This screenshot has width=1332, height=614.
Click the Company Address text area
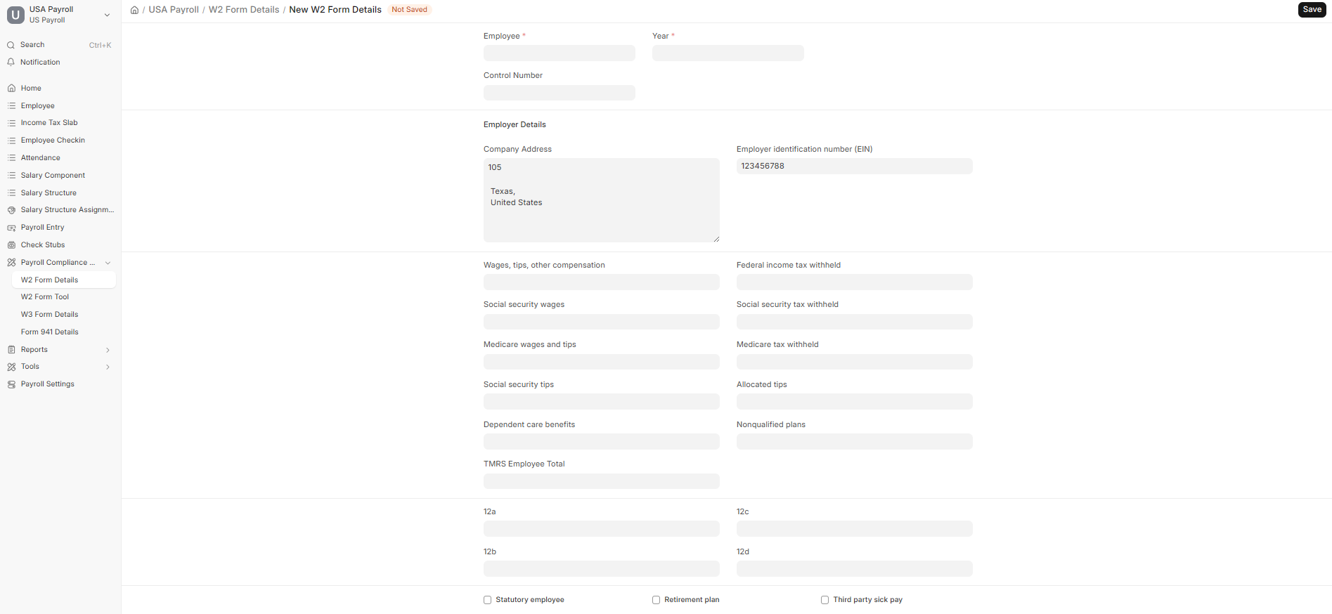coord(602,200)
